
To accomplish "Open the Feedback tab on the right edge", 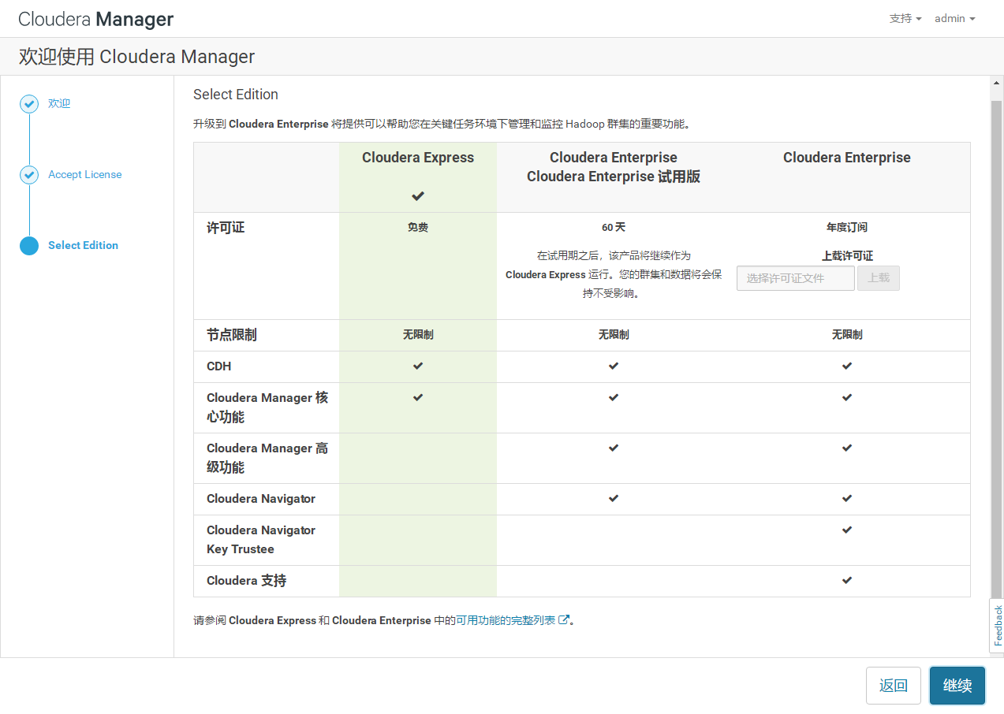I will coord(996,625).
